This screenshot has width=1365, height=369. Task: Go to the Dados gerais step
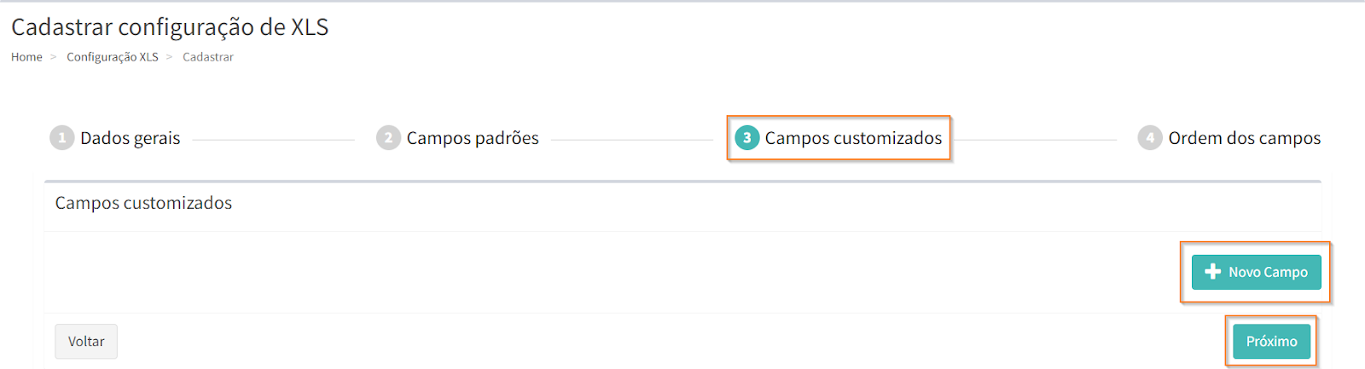pyautogui.click(x=130, y=138)
